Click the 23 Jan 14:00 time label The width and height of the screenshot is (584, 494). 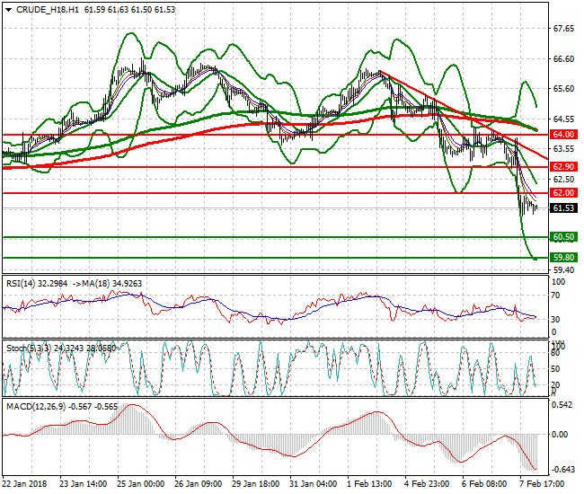tap(83, 484)
